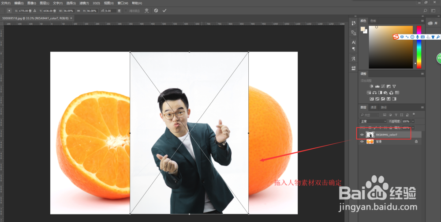Add a Channel Mixer adjustment
Viewport: 441px width, 222px height.
pyautogui.click(x=391, y=93)
